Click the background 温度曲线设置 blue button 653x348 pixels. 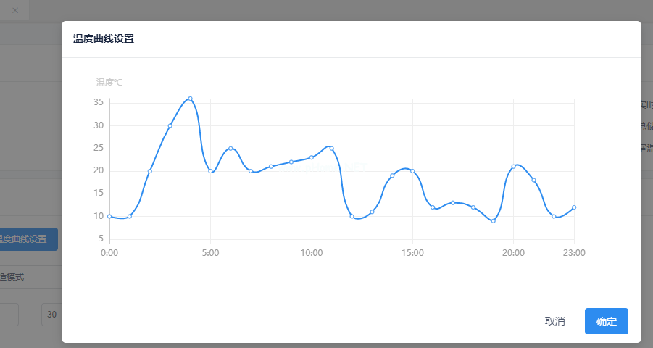(29, 239)
